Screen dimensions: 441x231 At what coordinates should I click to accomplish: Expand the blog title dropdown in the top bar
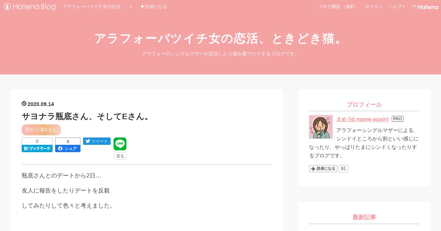(x=97, y=7)
